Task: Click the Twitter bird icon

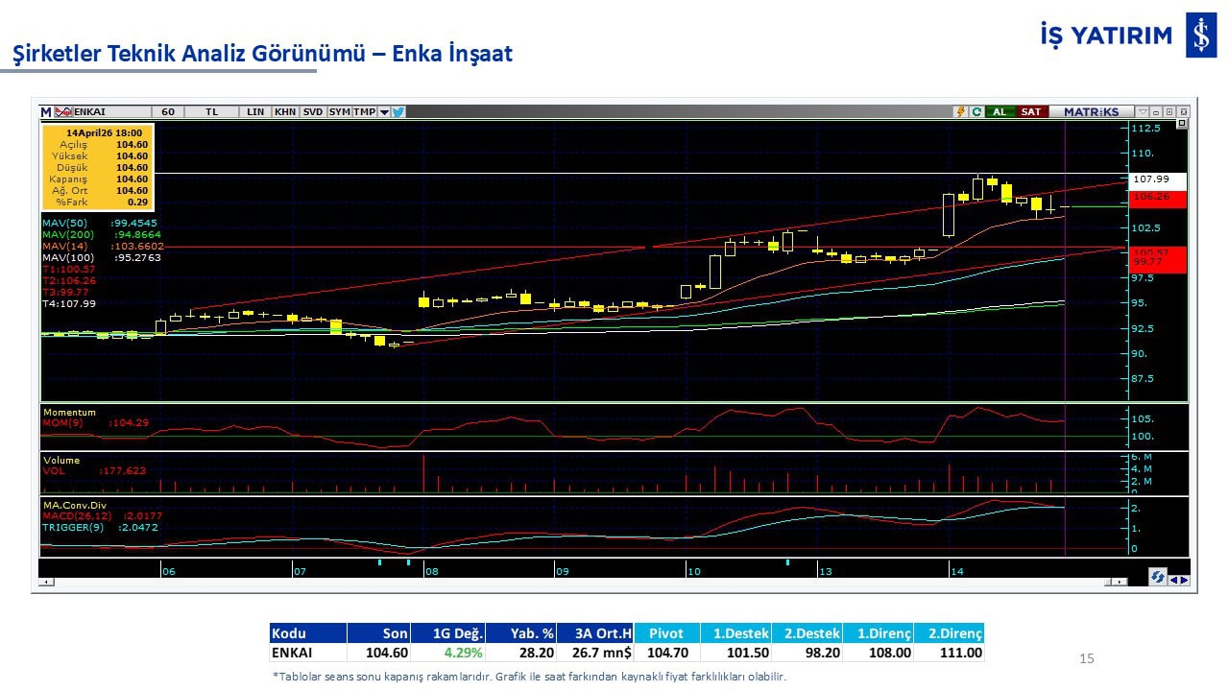Action: [x=398, y=111]
